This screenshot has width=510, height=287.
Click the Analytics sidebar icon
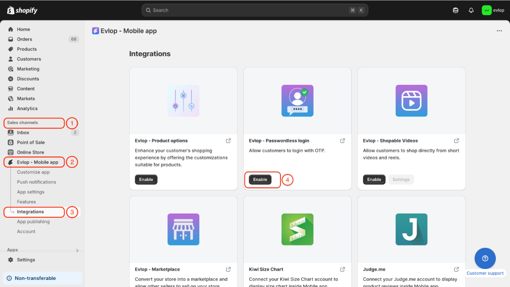(x=11, y=108)
